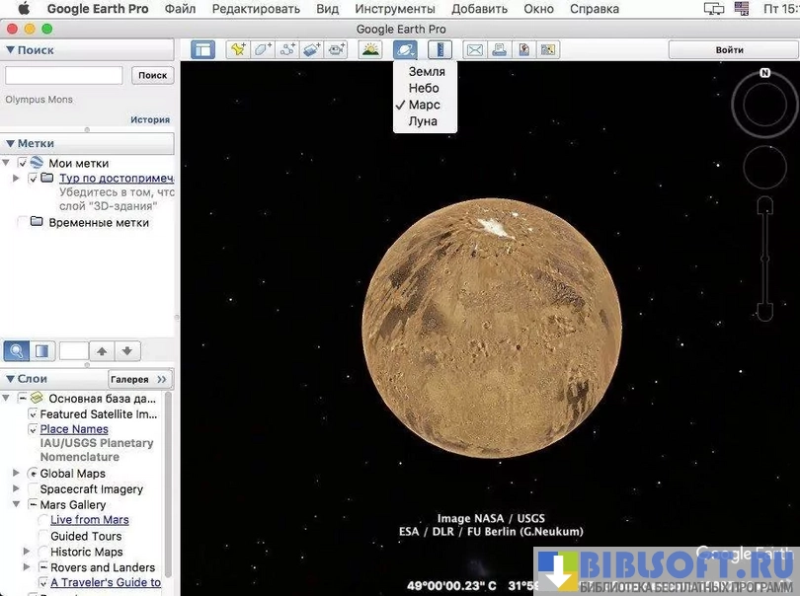Image resolution: width=800 pixels, height=596 pixels.
Task: Click the add polygon toolbar icon
Action: (263, 49)
